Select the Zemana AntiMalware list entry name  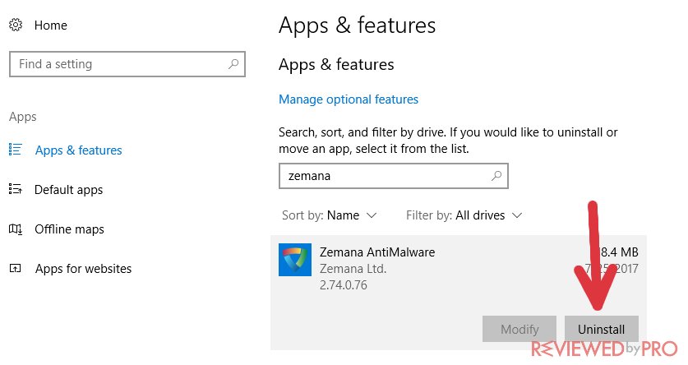[377, 252]
